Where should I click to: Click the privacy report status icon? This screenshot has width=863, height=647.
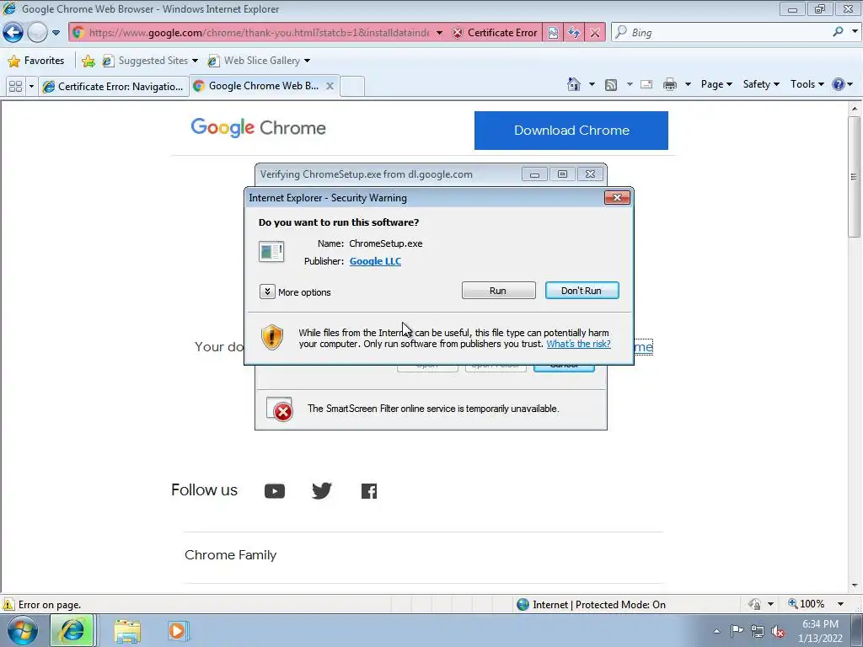[754, 605]
